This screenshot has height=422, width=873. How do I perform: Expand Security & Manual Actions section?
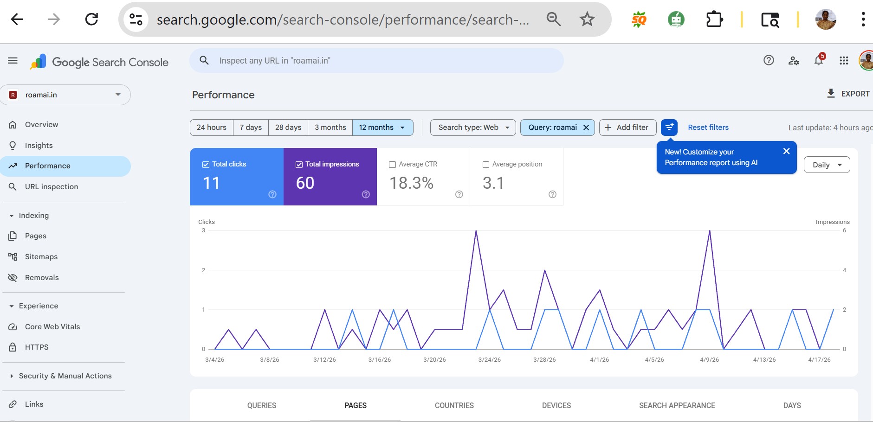pyautogui.click(x=60, y=376)
